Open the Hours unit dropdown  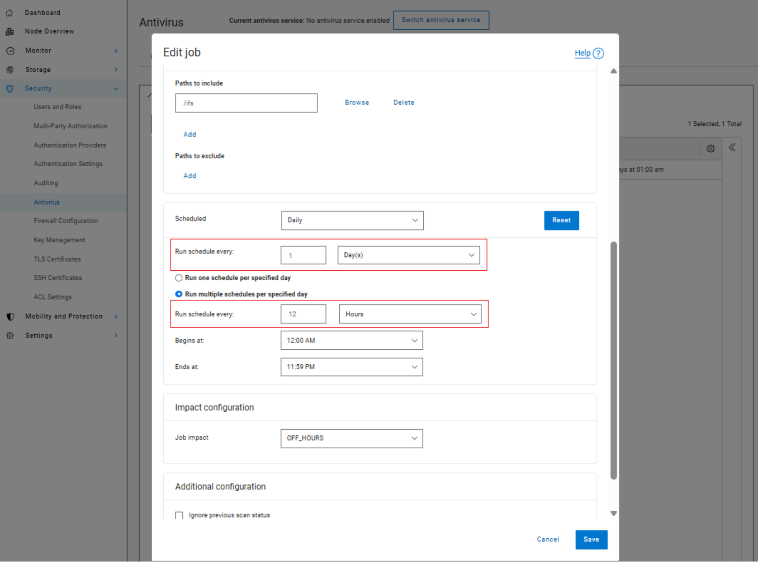pyautogui.click(x=410, y=314)
